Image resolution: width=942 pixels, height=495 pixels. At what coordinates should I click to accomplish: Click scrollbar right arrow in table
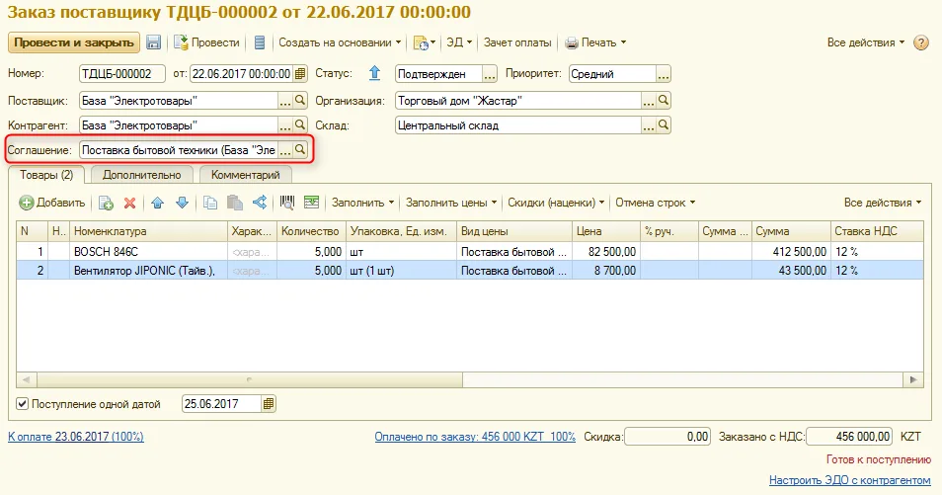pos(913,379)
